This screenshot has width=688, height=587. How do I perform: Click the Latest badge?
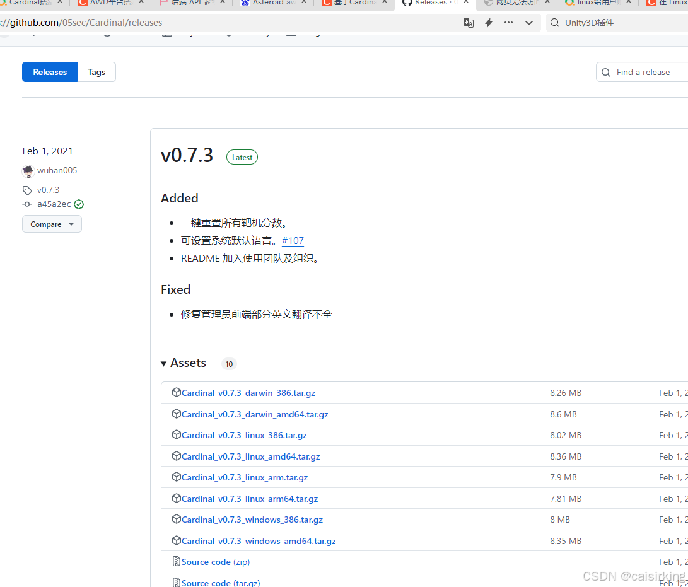click(242, 158)
